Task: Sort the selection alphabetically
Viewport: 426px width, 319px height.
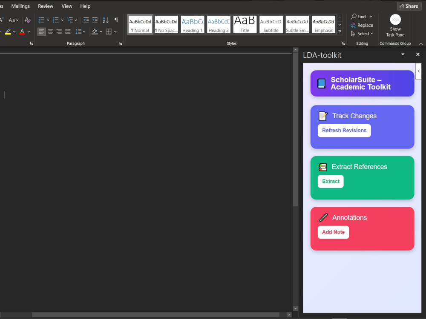Action: [105, 20]
